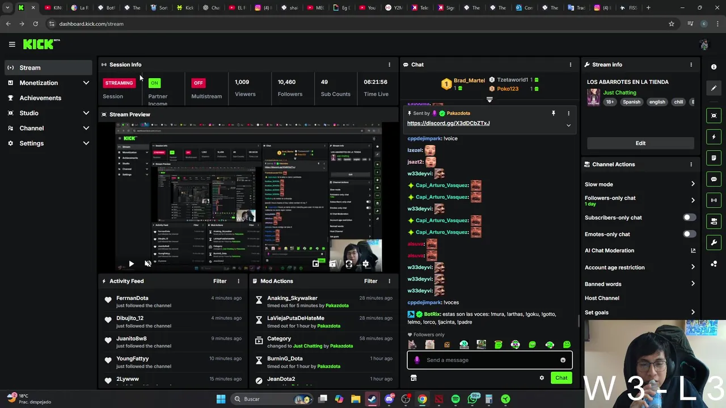Open the hamburger menu beside the Kick logo
This screenshot has width=726, height=408.
(x=12, y=44)
